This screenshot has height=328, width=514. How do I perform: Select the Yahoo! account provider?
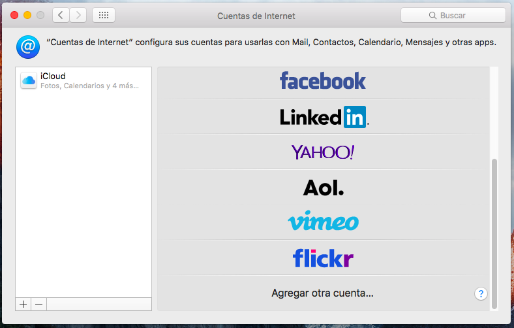[323, 152]
